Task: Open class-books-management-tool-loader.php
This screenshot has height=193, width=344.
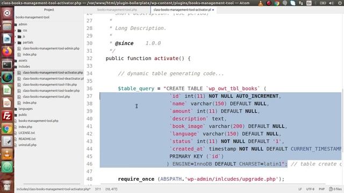Action: 51,91
